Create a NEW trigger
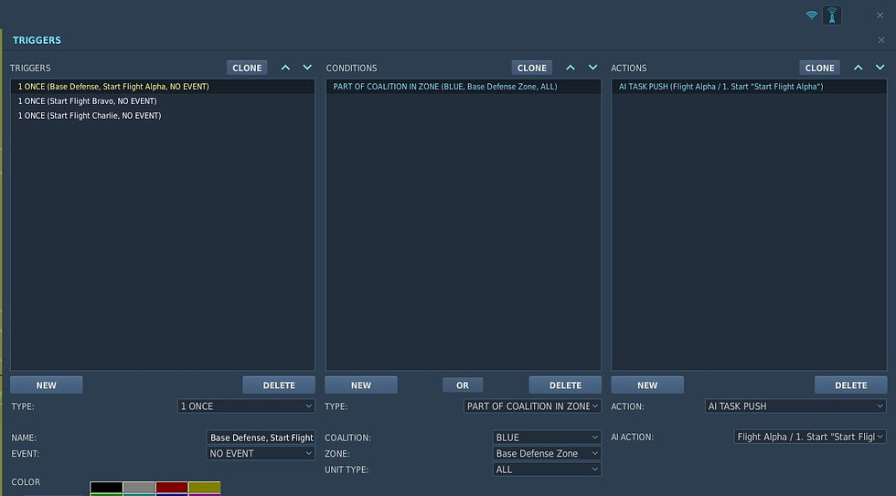The width and height of the screenshot is (896, 496). (47, 385)
